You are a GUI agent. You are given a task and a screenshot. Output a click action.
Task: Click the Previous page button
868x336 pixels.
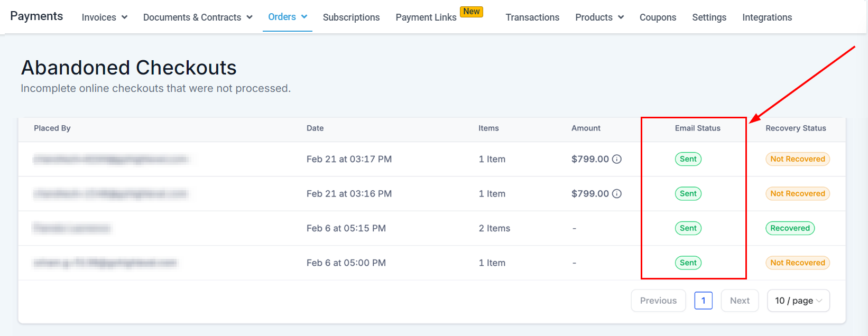(x=658, y=301)
